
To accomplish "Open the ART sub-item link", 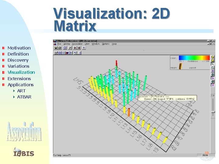I will [x=21, y=91].
